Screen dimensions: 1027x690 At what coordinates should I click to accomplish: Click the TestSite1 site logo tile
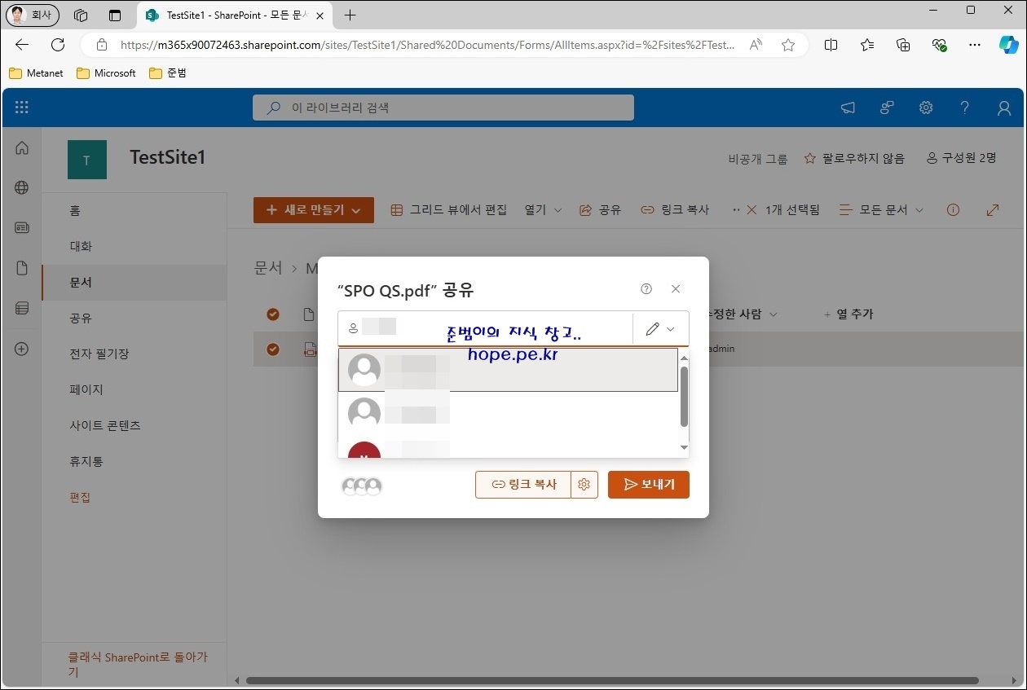pyautogui.click(x=87, y=160)
